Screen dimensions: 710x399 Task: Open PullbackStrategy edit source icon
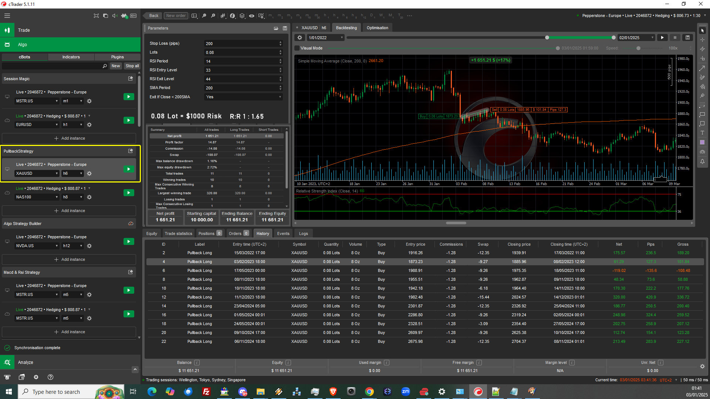131,151
